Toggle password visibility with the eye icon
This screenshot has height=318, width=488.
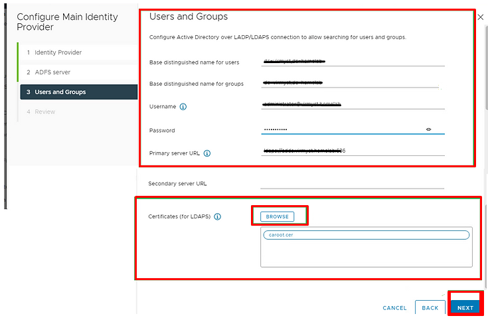pyautogui.click(x=428, y=129)
